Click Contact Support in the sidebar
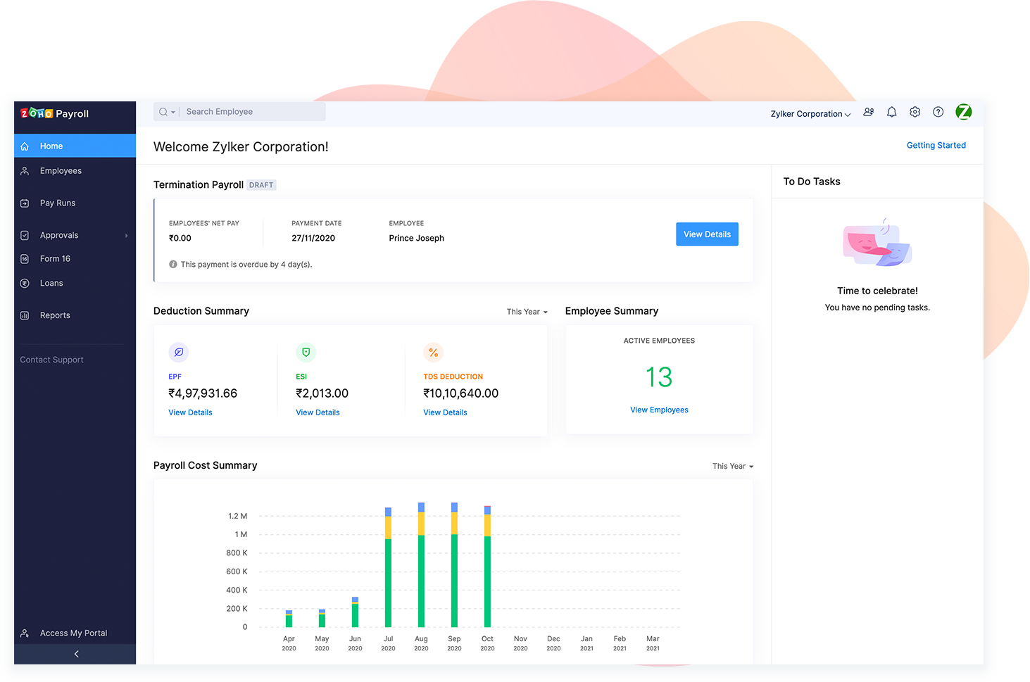Viewport: 1030px width, 682px height. point(51,360)
